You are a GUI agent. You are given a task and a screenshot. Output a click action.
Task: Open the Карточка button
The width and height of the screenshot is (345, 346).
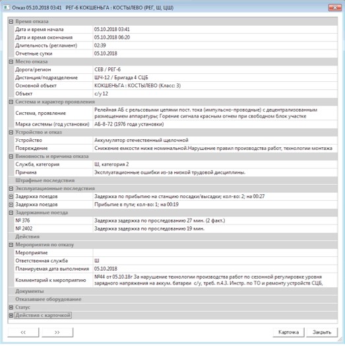(288, 332)
